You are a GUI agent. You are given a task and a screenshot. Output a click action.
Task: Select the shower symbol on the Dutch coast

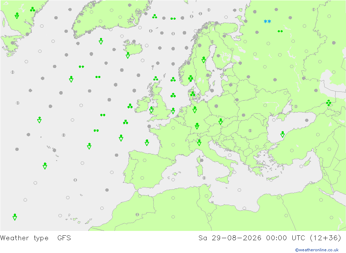click(x=173, y=111)
